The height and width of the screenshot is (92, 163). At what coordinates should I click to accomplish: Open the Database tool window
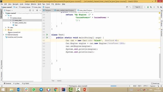click(x=162, y=14)
